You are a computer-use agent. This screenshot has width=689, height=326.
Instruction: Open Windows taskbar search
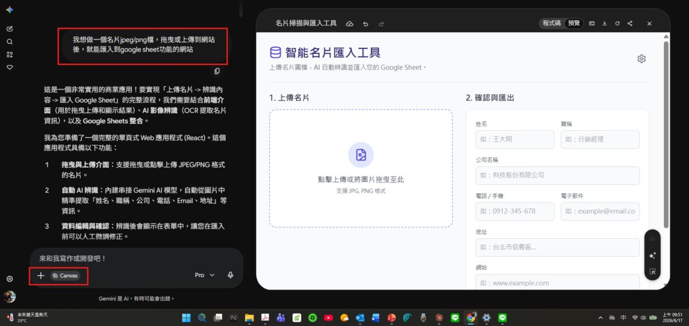[x=202, y=317]
